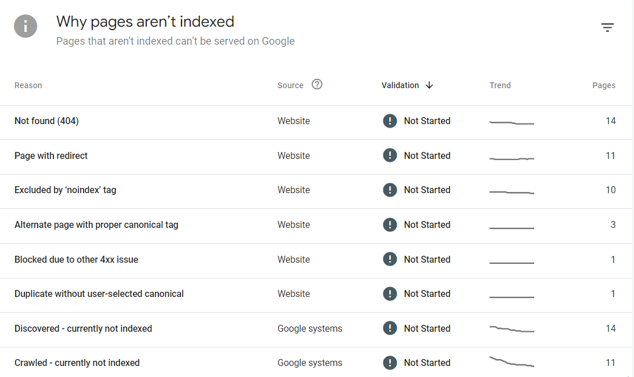Click warning icon in Crawled not indexed row
This screenshot has height=377, width=634.
pos(390,362)
